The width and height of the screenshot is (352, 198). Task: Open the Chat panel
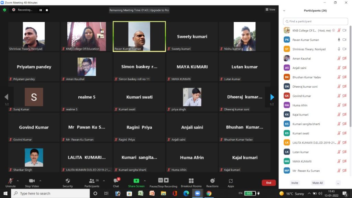click(116, 181)
